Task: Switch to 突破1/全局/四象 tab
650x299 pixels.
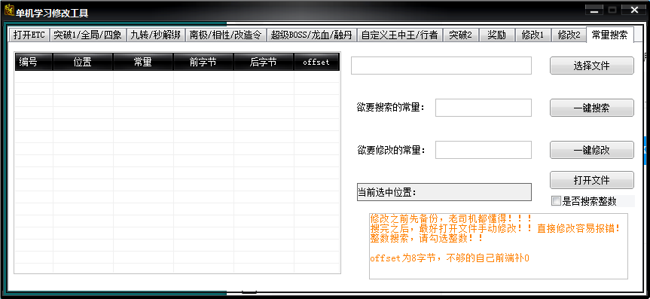Action: (88, 35)
